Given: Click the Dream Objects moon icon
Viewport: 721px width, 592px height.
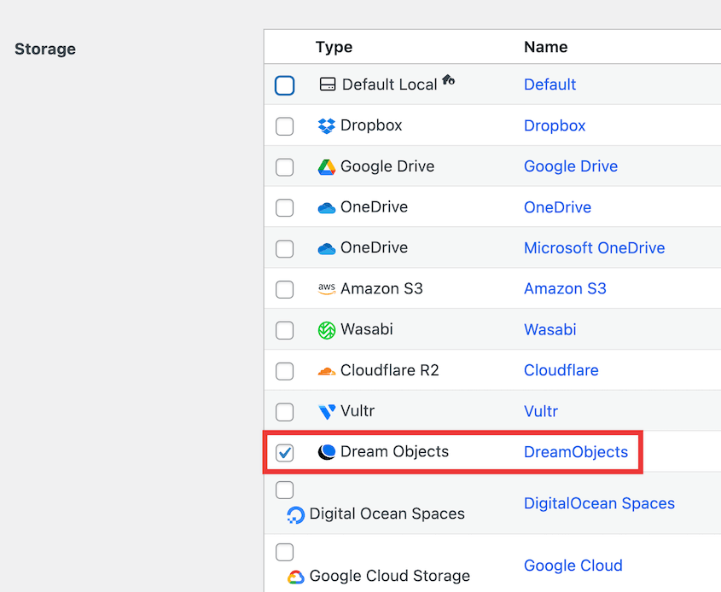Looking at the screenshot, I should [327, 452].
